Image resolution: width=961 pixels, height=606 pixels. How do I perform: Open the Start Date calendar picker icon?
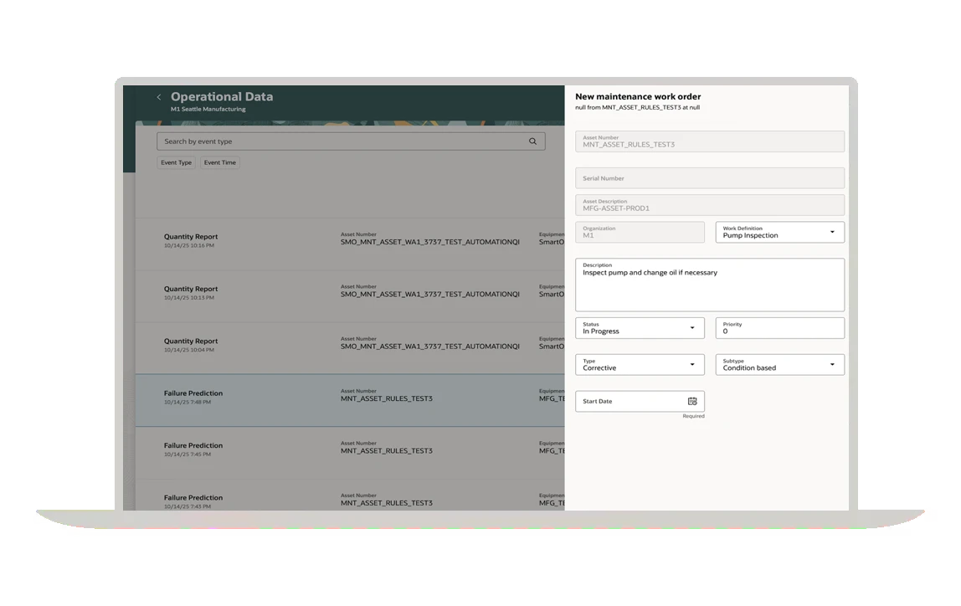(692, 401)
